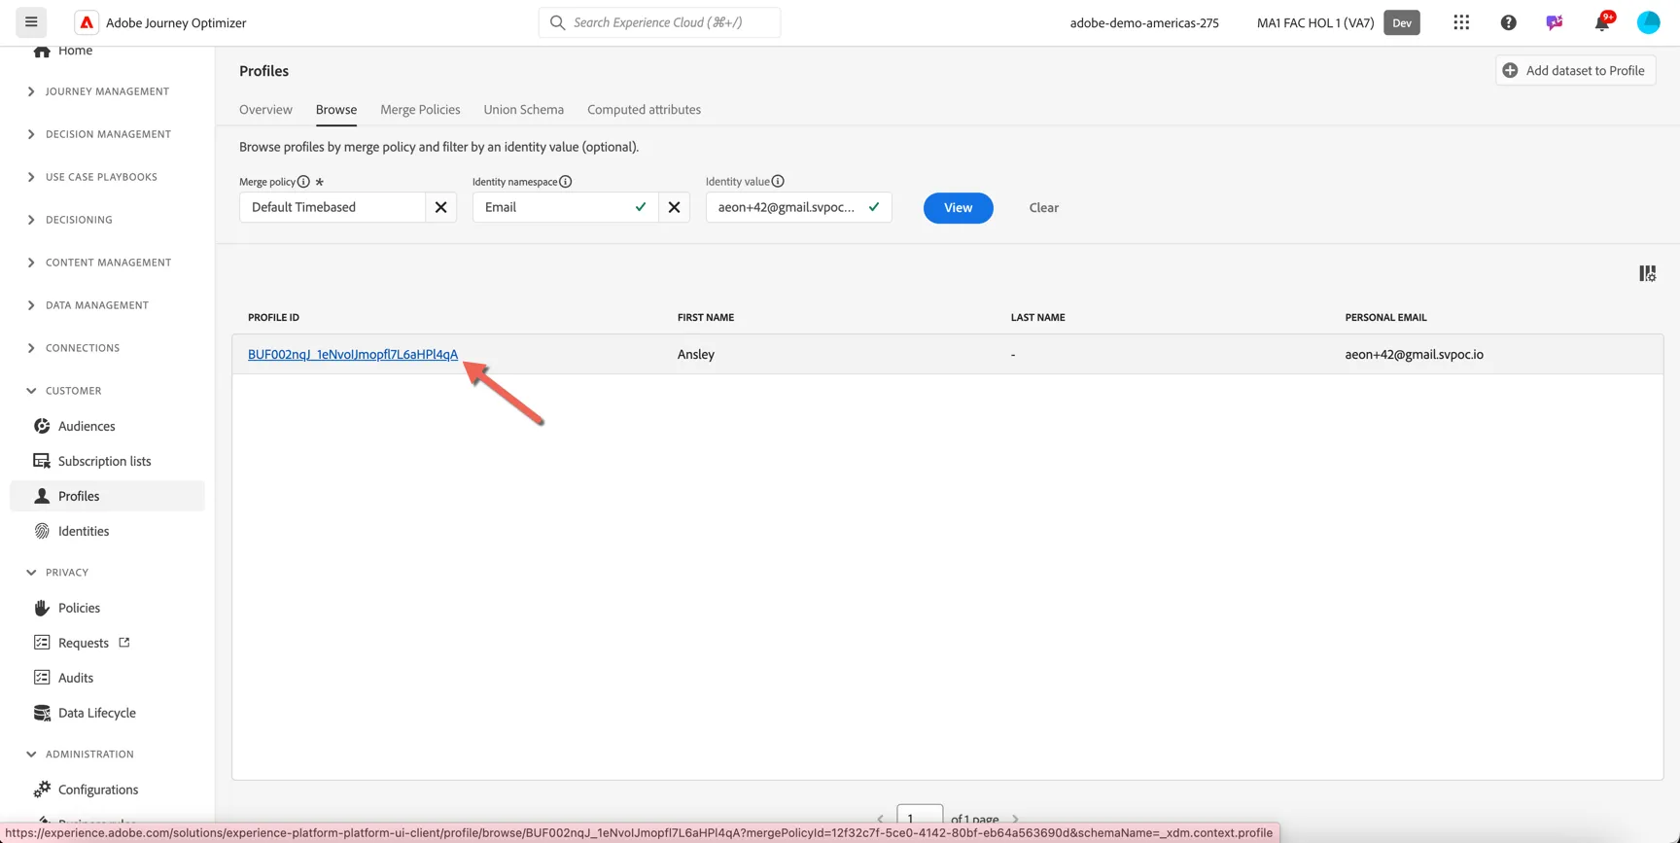Open profile ID link BUF002nqJ
The image size is (1680, 843).
click(x=353, y=355)
